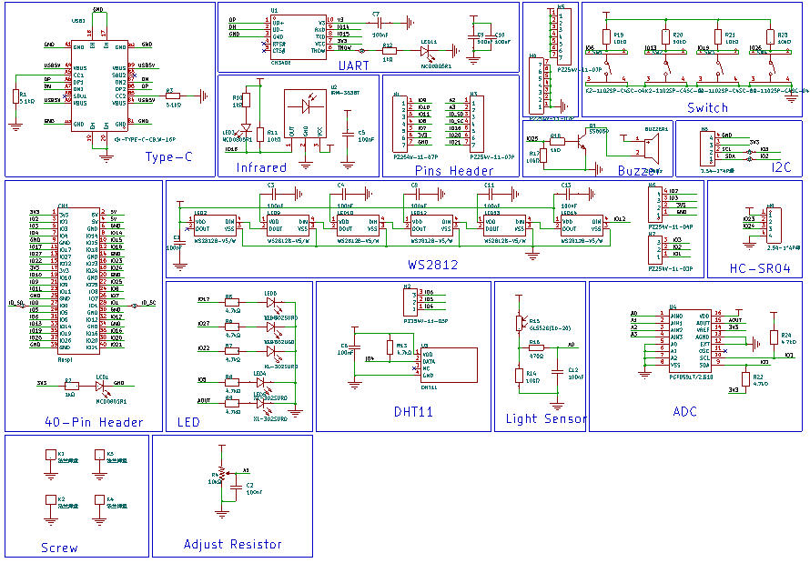This screenshot has height=563, width=810.
Task: Click LED11 diode symbol in UART block
Action: 425,51
